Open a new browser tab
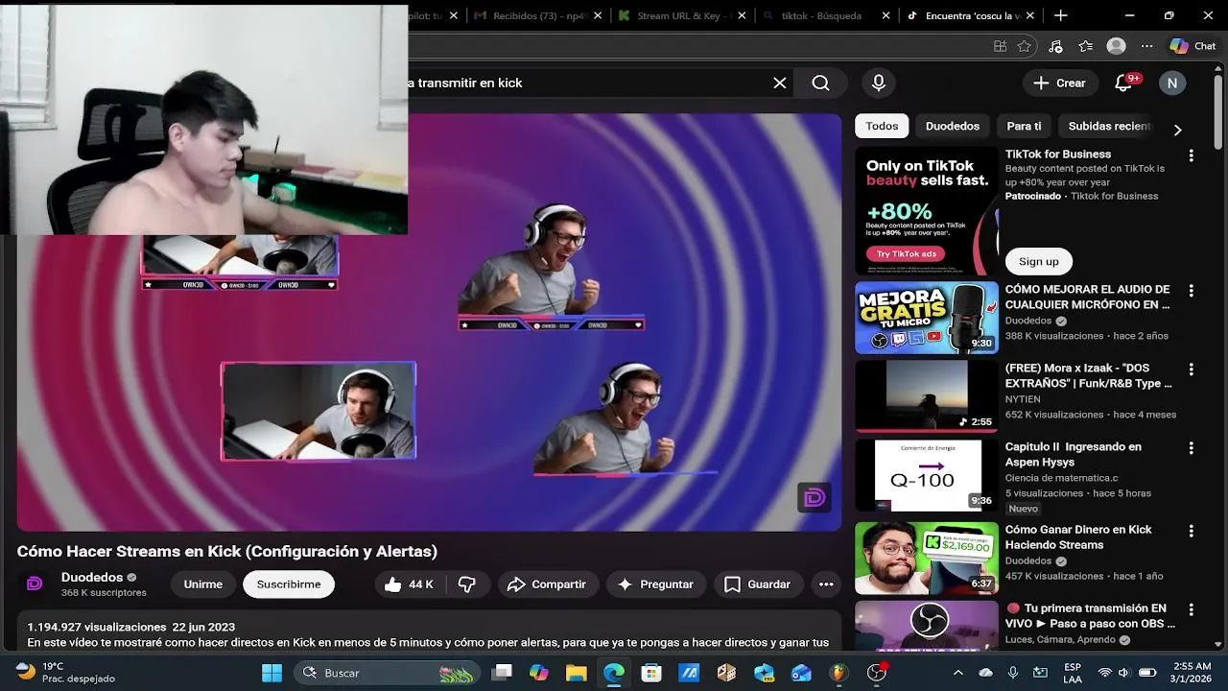1228x691 pixels. pyautogui.click(x=1060, y=15)
